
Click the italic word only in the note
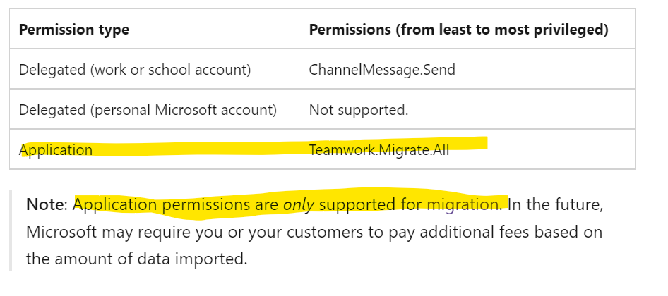299,205
